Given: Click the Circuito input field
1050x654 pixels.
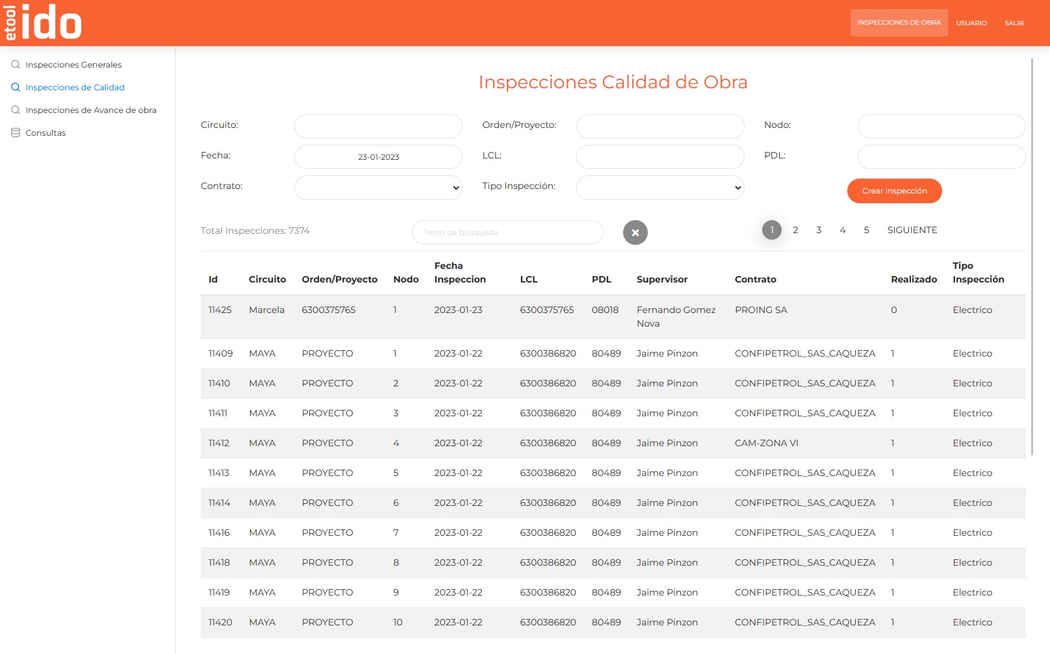Looking at the screenshot, I should 378,126.
